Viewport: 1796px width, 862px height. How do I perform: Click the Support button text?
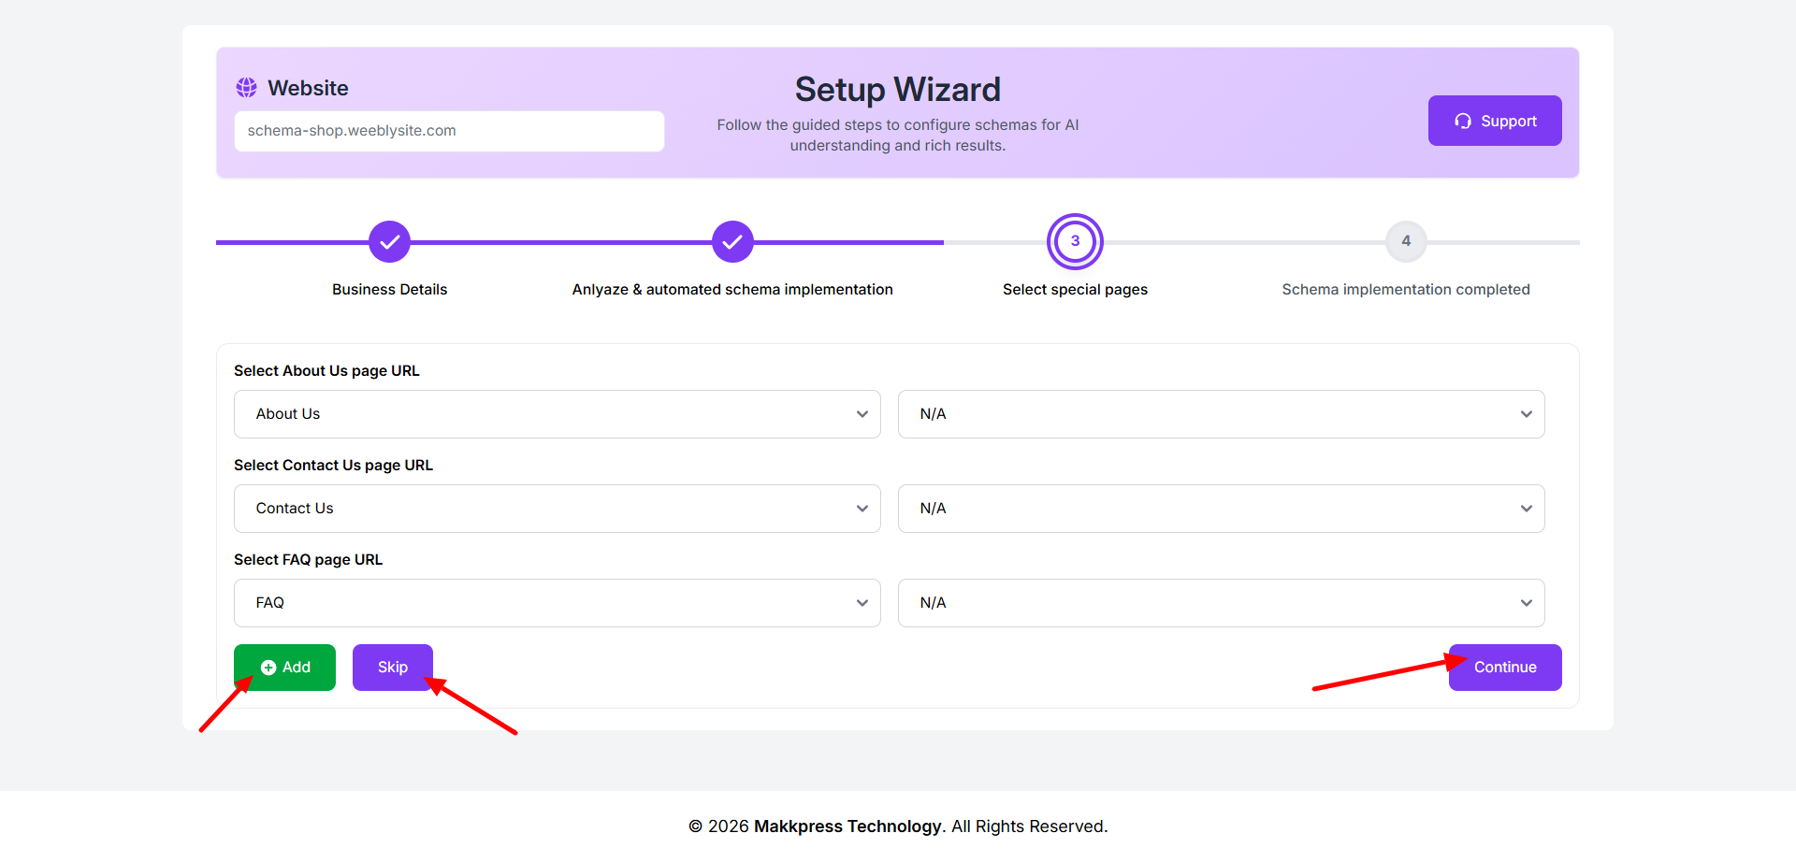[x=1508, y=122]
